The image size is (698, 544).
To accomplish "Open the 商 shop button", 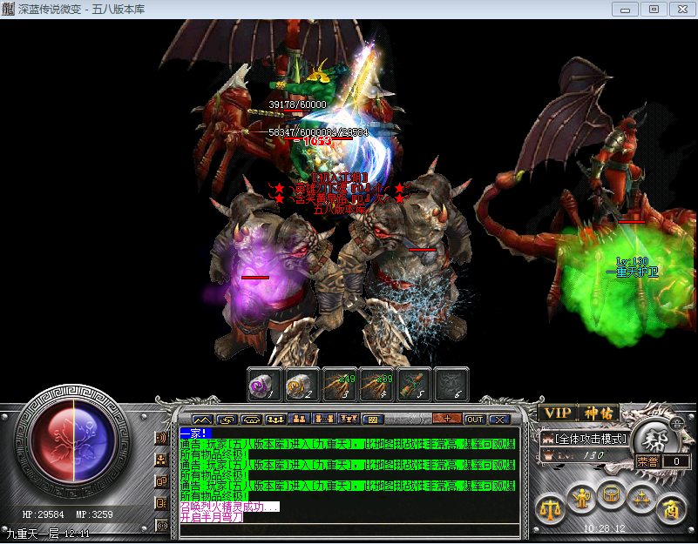I will (671, 509).
